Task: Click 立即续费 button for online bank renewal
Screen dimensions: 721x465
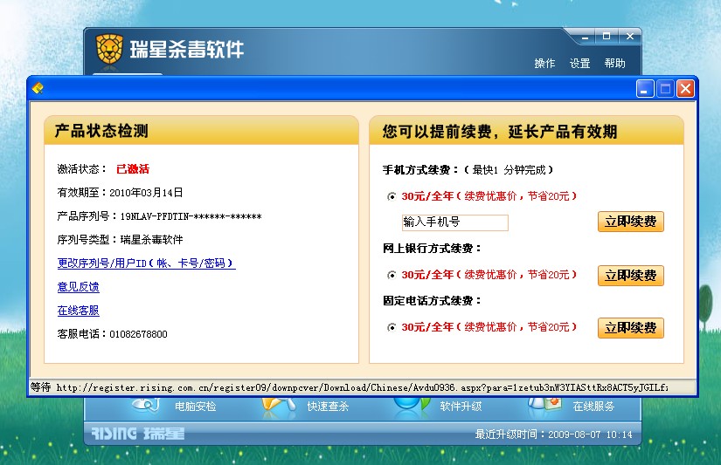Action: click(x=630, y=276)
